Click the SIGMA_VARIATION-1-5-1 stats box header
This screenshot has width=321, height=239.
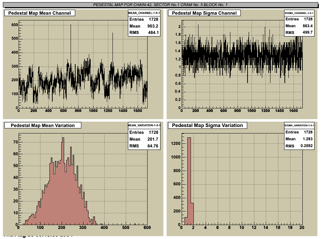299,125
